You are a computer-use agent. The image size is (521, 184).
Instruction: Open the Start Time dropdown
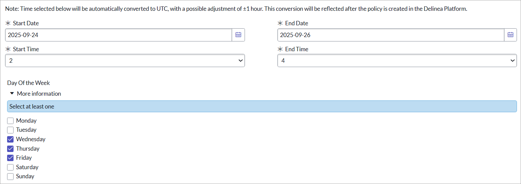tap(125, 61)
